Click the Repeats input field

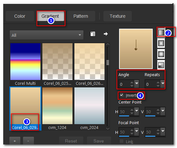click(150, 84)
